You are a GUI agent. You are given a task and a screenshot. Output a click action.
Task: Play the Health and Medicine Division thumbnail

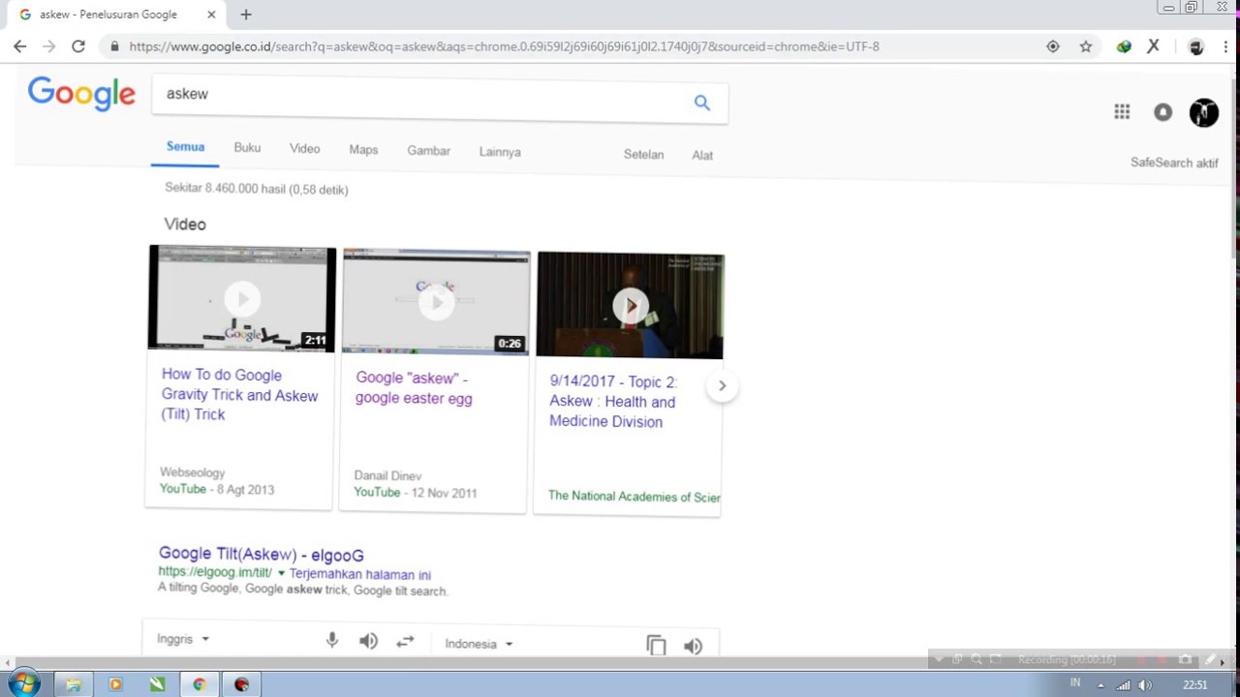pyautogui.click(x=631, y=306)
